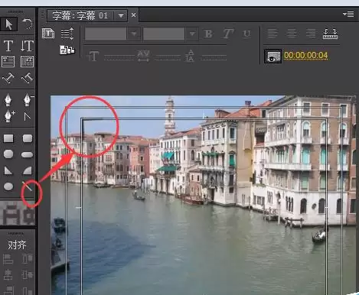
Task: Select the Rectangle shape tool
Action: [8, 138]
